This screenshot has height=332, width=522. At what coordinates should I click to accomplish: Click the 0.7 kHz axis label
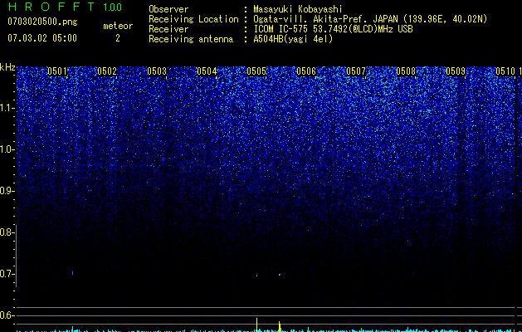tap(7, 274)
